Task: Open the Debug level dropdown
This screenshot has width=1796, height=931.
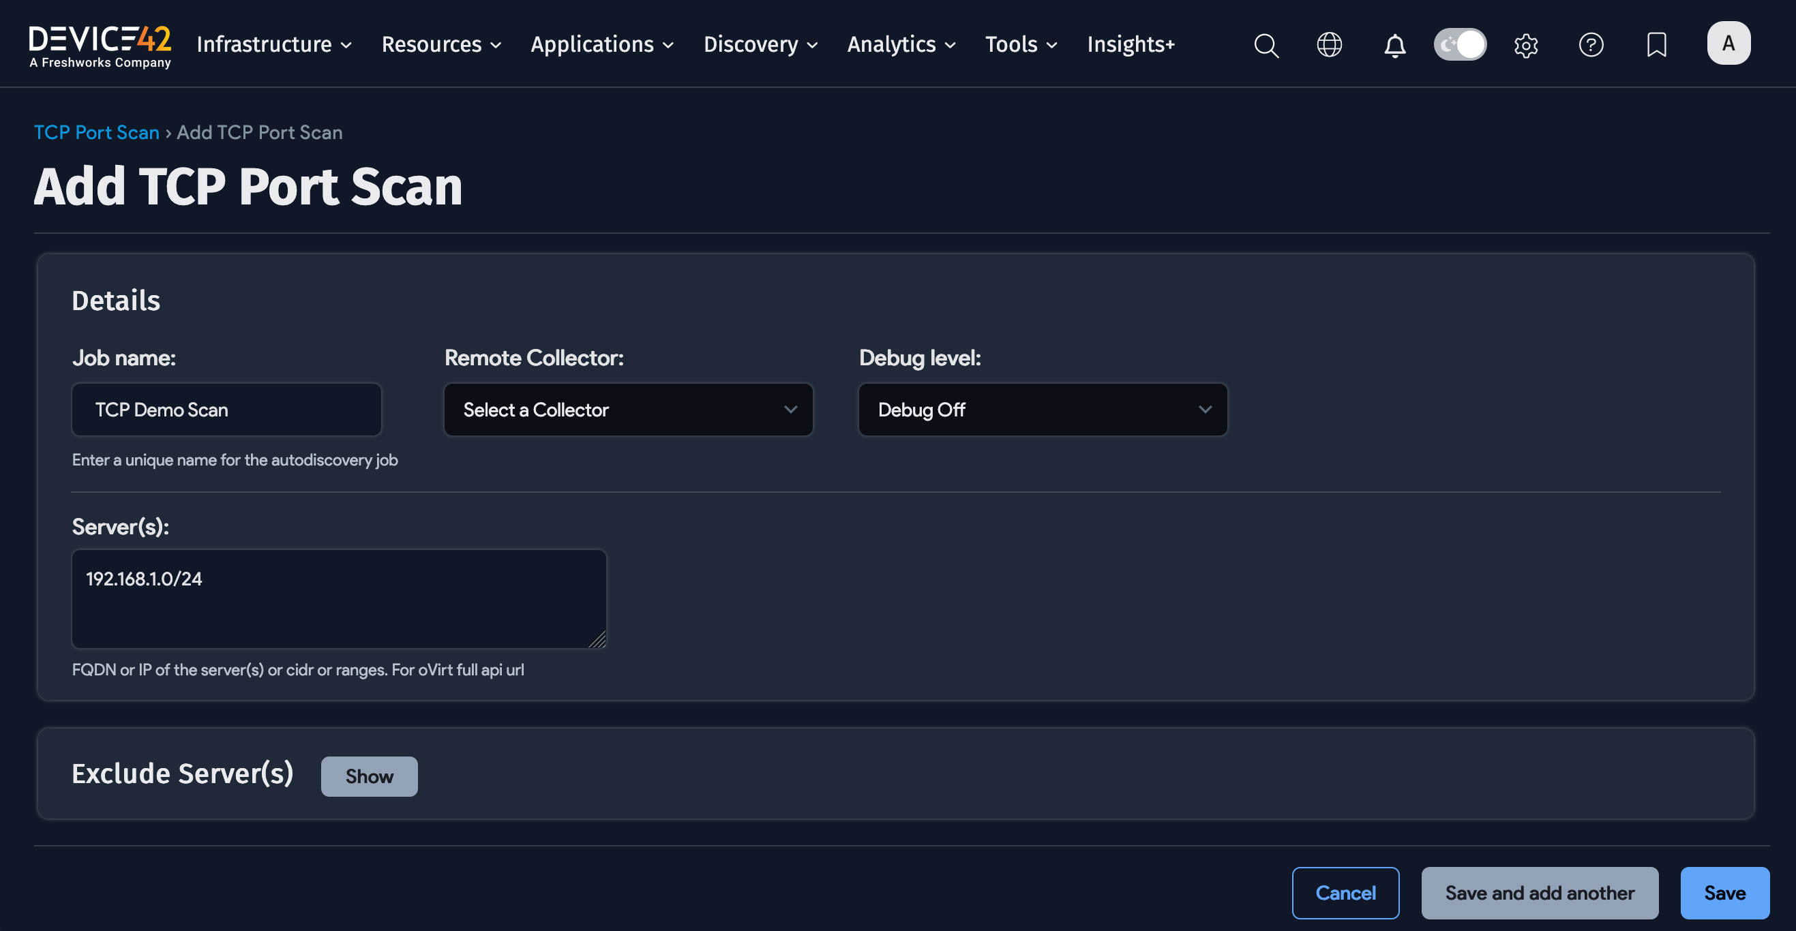Action: pos(1042,410)
